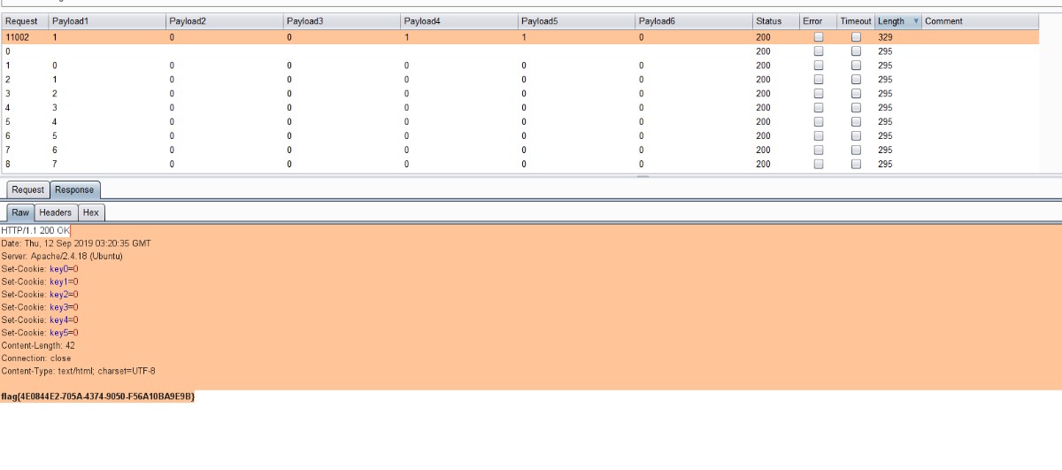Sort by the Payload4 column header

[x=459, y=21]
